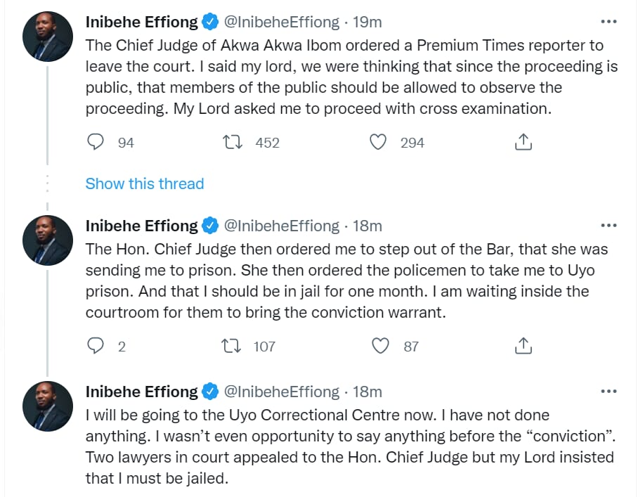Click the retweet icon showing 452
Screen dimensions: 643x497
pos(231,142)
